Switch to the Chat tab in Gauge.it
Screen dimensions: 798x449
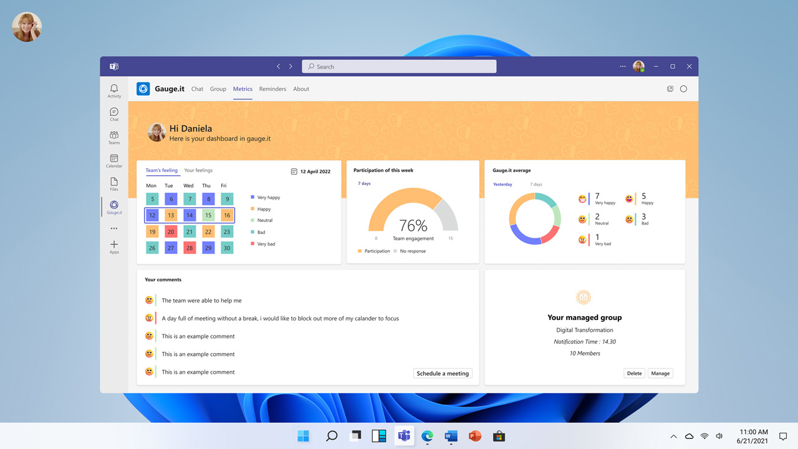197,89
